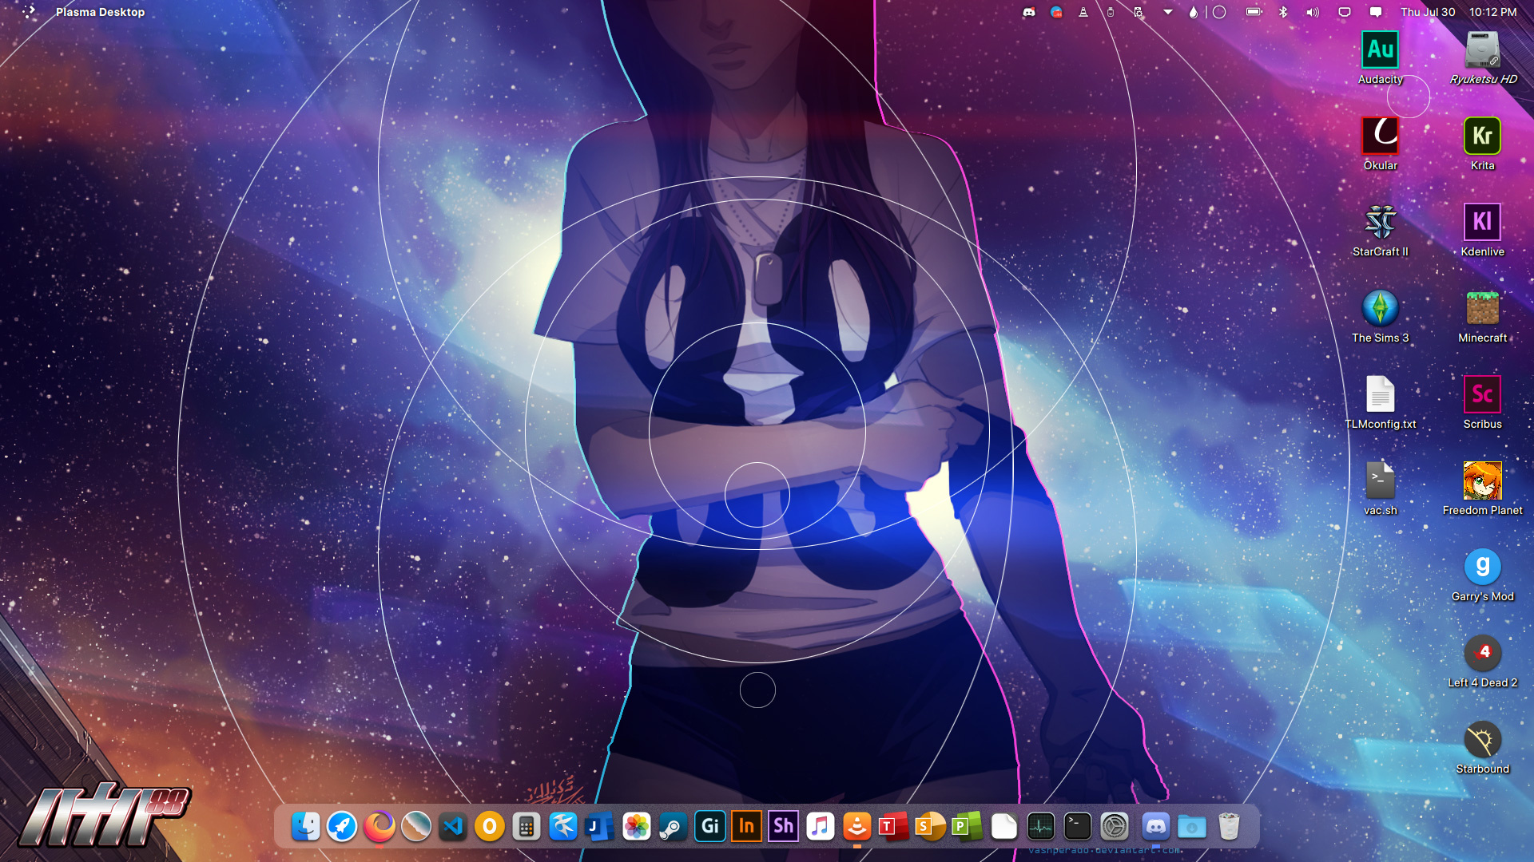
Task: Launch Visual Studio Code from dock
Action: 453,827
